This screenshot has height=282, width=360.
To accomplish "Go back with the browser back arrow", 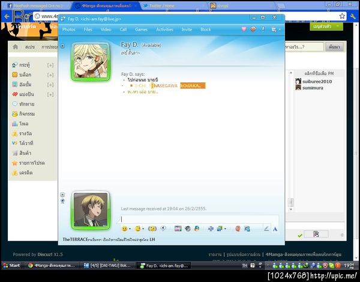I will 7,16.
